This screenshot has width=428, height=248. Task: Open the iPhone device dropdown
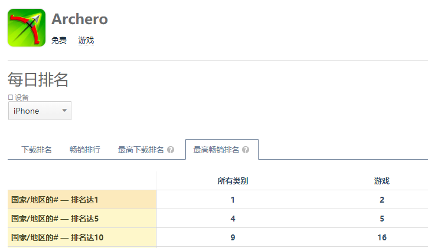40,111
